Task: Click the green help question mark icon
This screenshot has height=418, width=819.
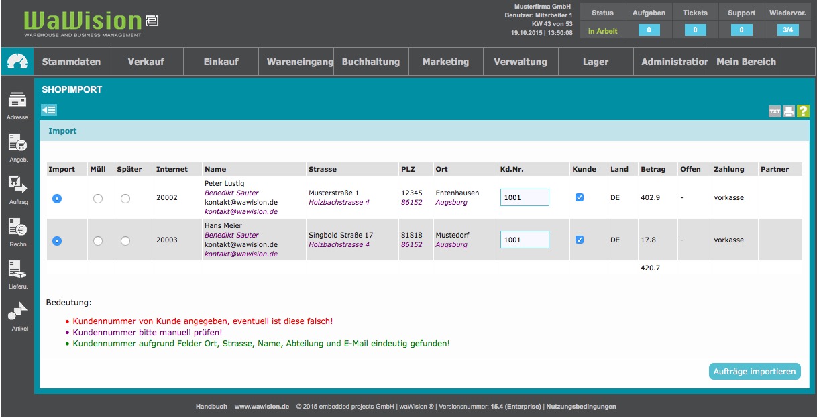Action: click(803, 111)
